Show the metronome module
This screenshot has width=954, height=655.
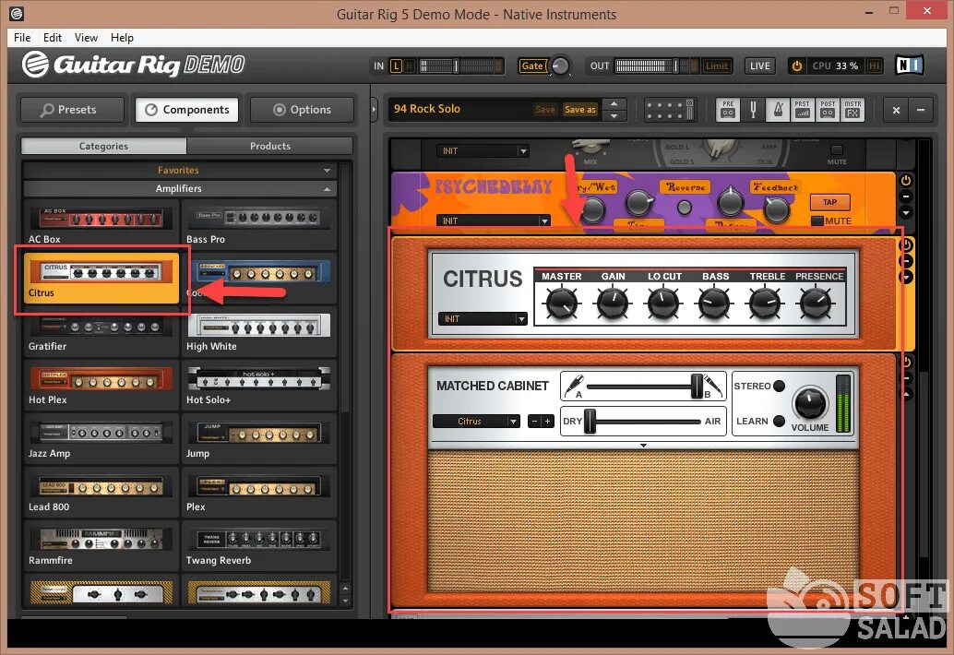pos(778,110)
